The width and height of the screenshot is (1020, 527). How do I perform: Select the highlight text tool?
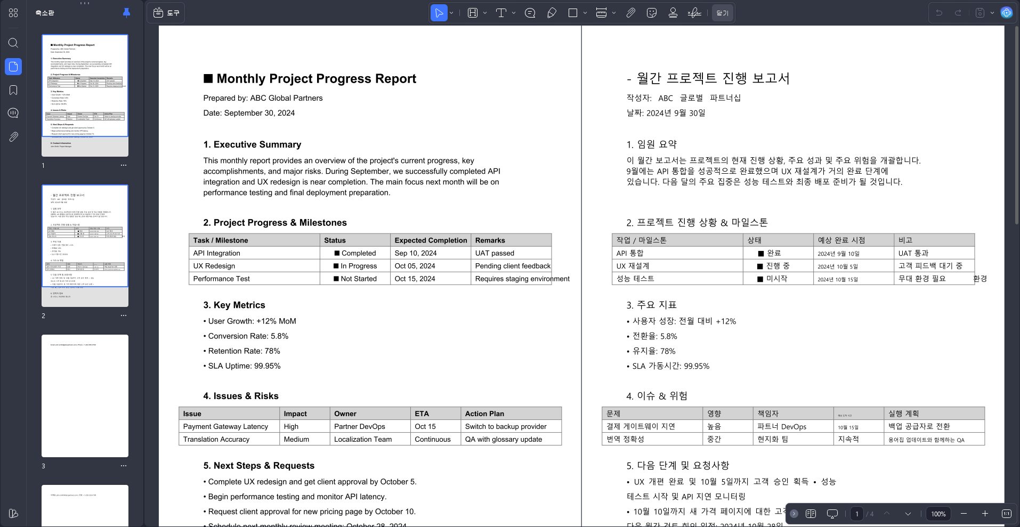(473, 13)
